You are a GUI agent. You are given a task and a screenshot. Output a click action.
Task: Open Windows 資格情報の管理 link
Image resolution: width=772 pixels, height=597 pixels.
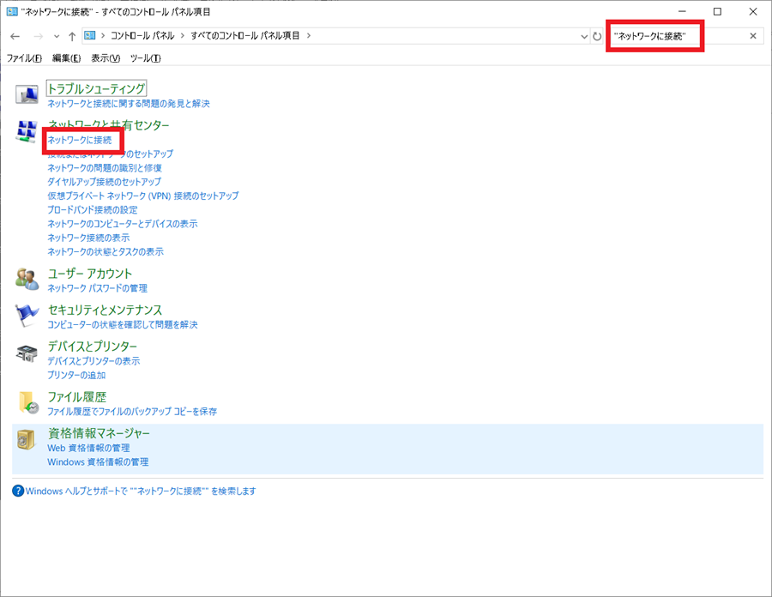click(98, 462)
